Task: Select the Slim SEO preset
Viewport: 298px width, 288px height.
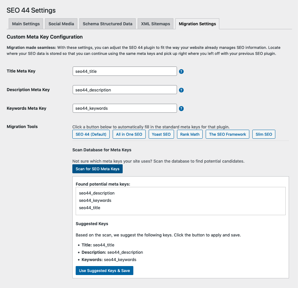Action: 264,134
